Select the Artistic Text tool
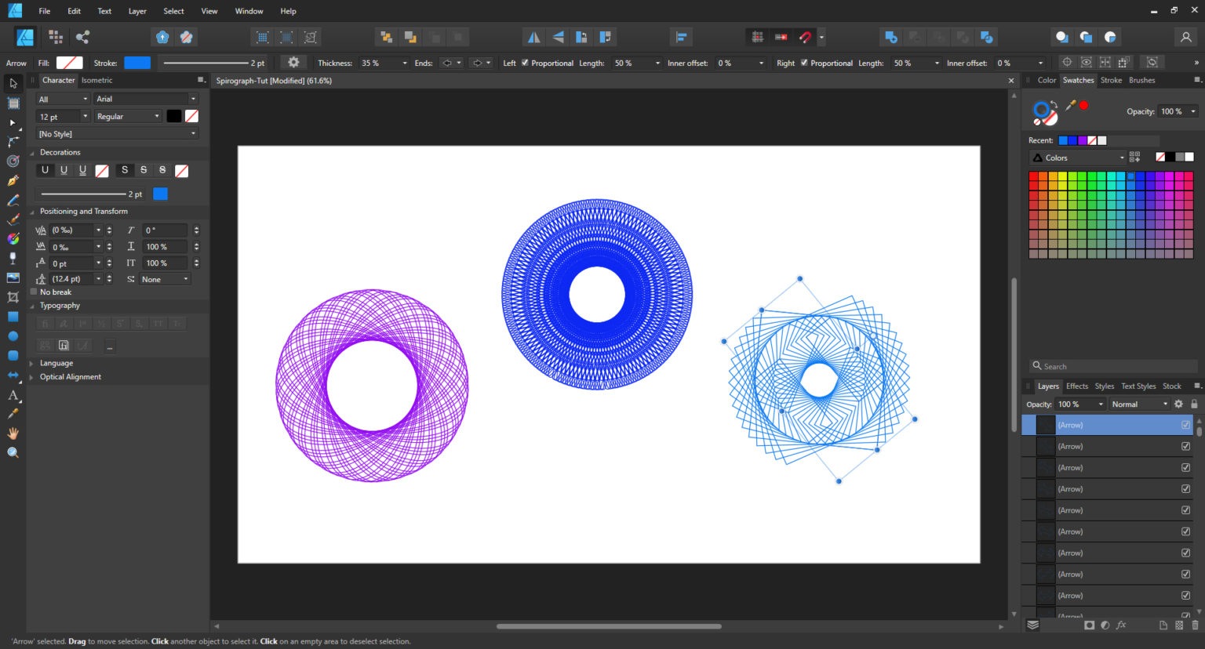 tap(13, 395)
